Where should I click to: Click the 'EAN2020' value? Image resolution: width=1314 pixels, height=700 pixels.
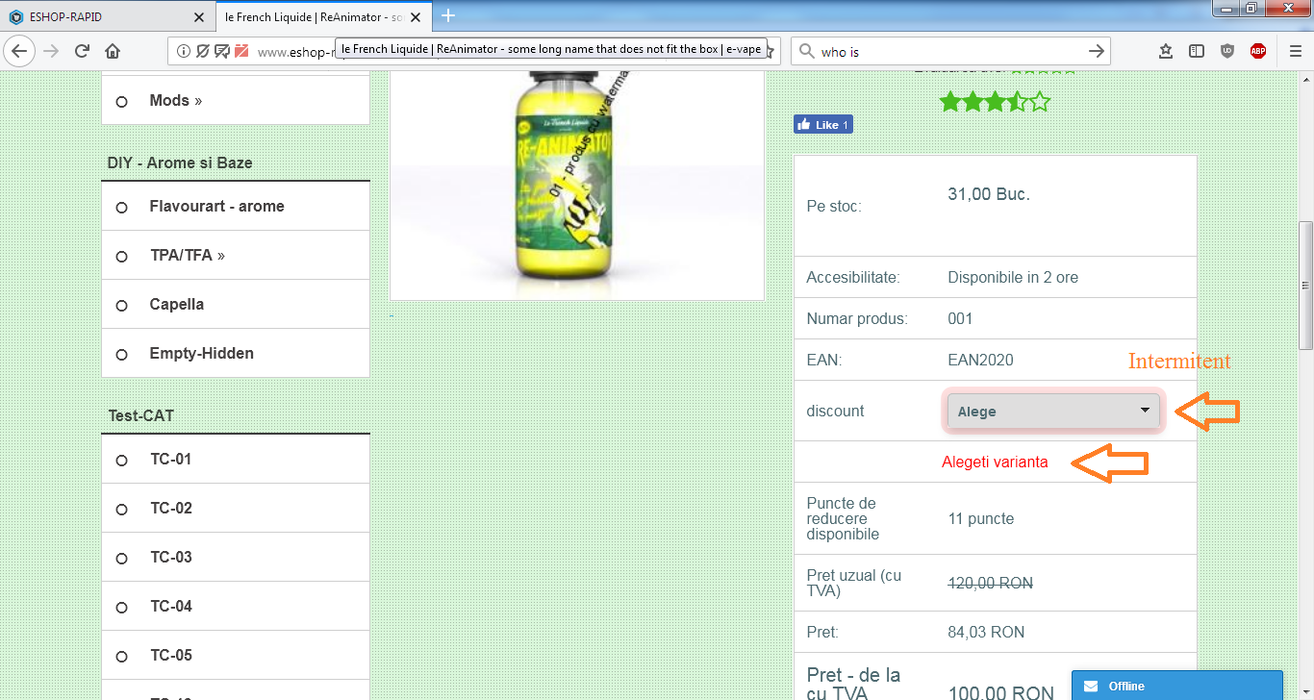pos(980,360)
